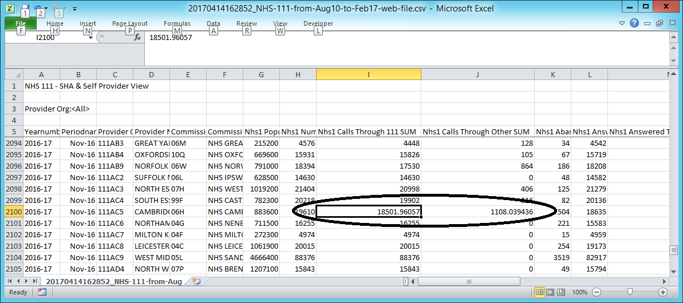Click cell A1 NHS 111 title text
This screenshot has width=683, height=303.
tap(86, 86)
